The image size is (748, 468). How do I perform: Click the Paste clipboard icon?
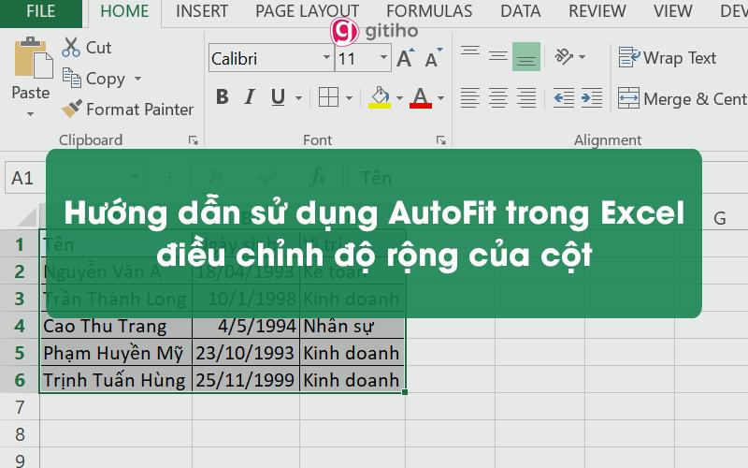point(33,58)
